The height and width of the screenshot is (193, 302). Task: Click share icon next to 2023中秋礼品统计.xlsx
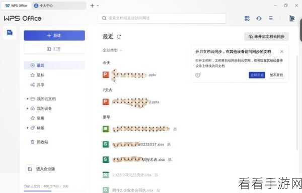(x=156, y=175)
